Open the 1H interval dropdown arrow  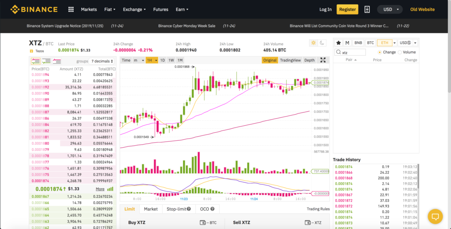pyautogui.click(x=156, y=60)
